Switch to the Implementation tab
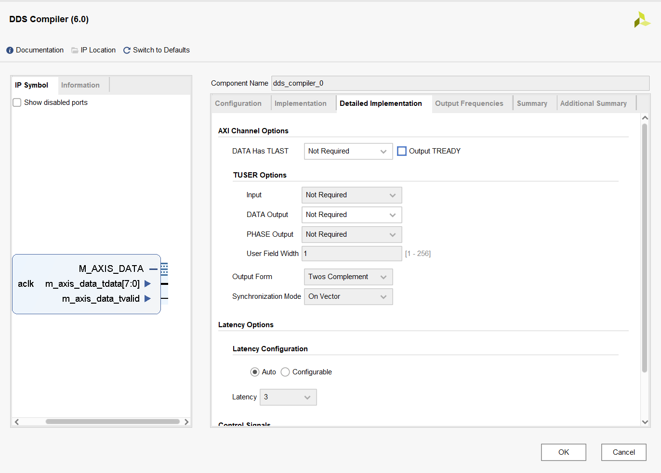This screenshot has height=473, width=661. [301, 103]
